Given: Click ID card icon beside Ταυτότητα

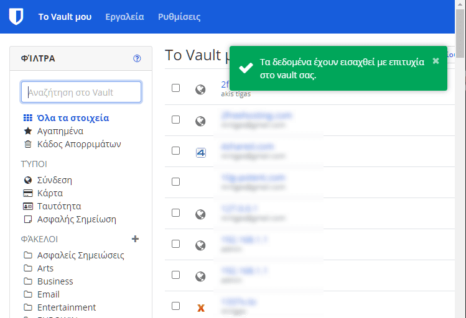Looking at the screenshot, I should 28,206.
